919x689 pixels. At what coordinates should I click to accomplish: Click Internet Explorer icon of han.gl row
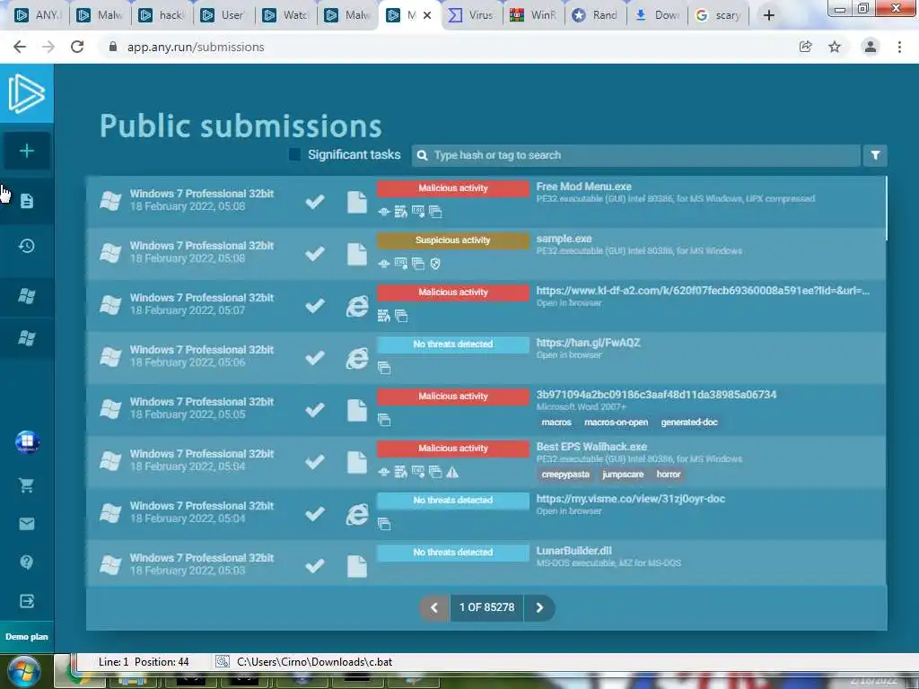click(356, 358)
